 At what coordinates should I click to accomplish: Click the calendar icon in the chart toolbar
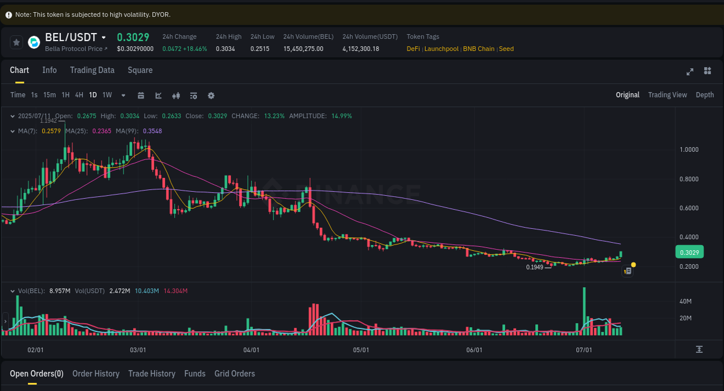coord(141,95)
